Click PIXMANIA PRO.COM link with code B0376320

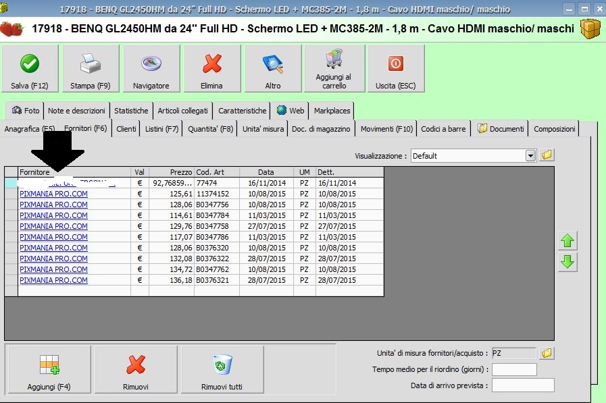[x=54, y=248]
